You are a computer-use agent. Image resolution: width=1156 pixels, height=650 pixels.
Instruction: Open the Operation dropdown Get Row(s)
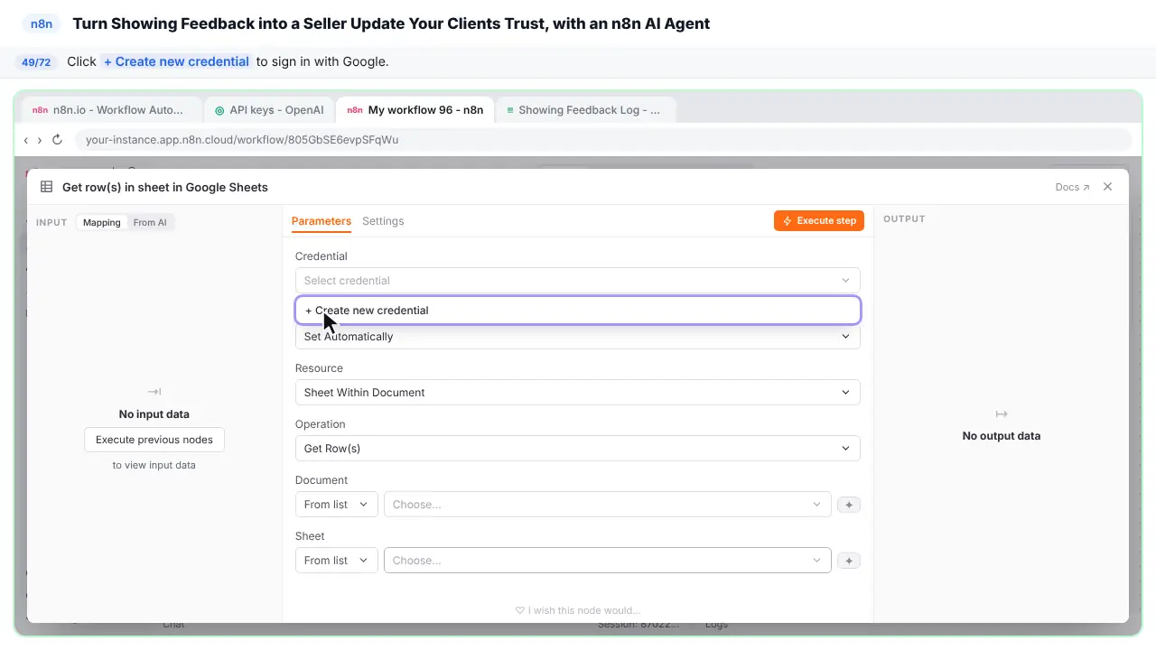pyautogui.click(x=578, y=449)
